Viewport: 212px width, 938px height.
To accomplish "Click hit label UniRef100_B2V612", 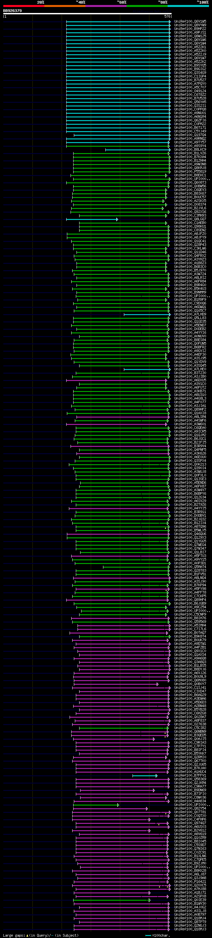I will [x=190, y=830].
